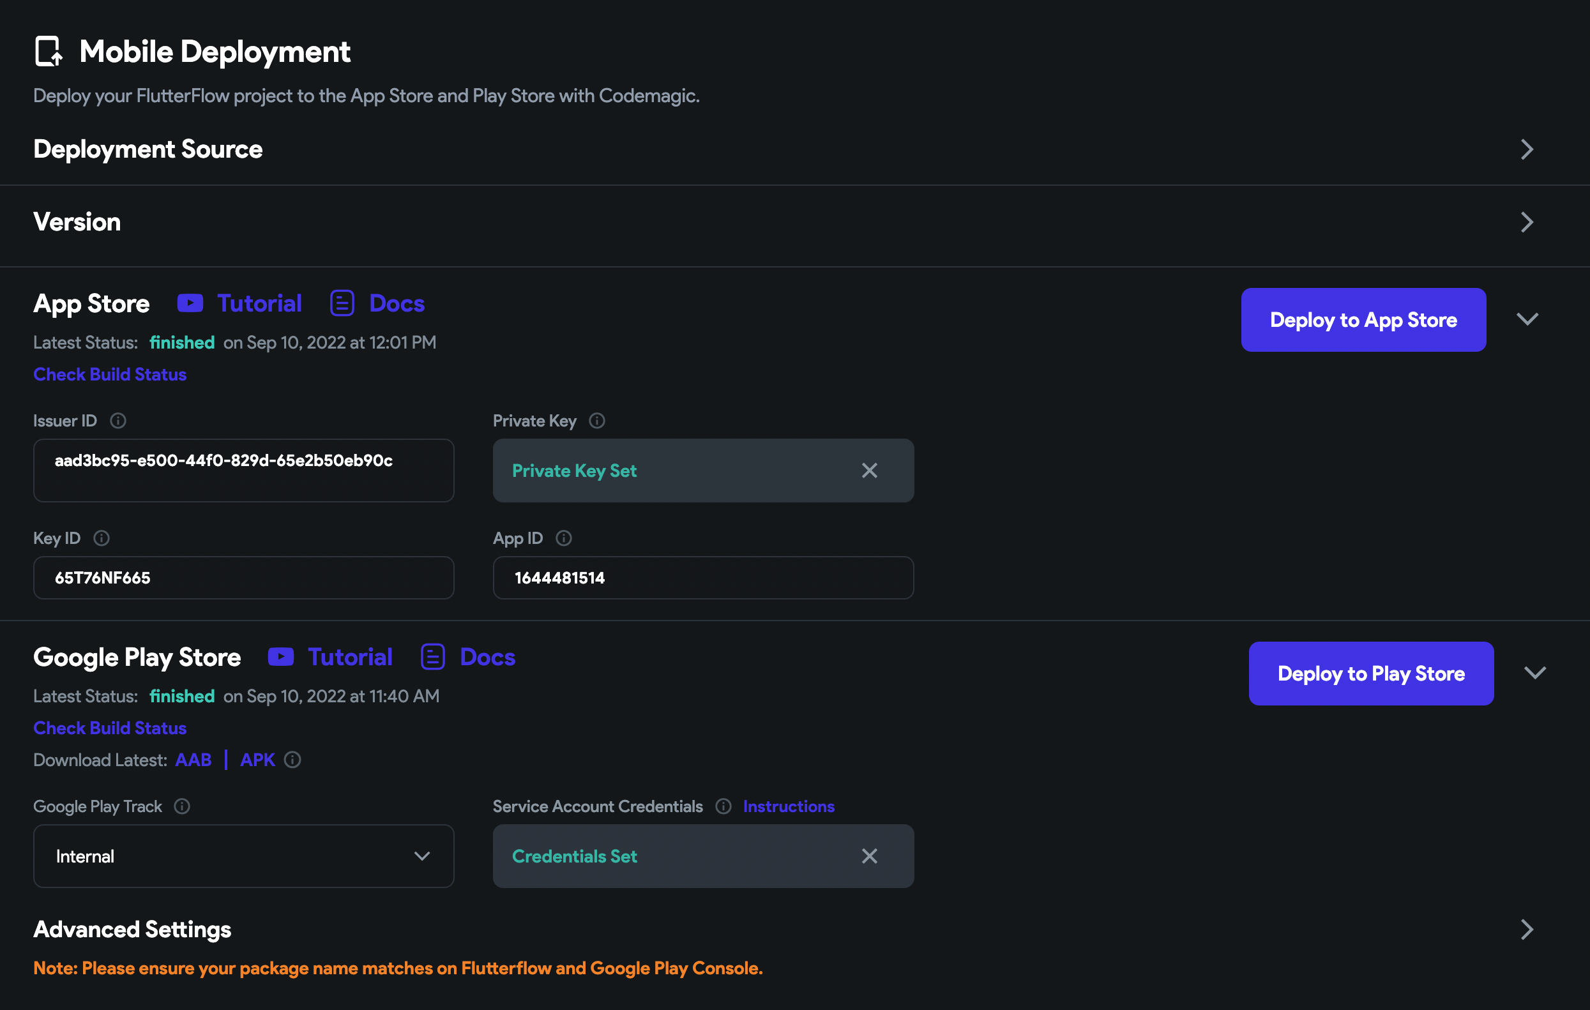
Task: Open the Google Play Store Docs icon
Action: 432,657
